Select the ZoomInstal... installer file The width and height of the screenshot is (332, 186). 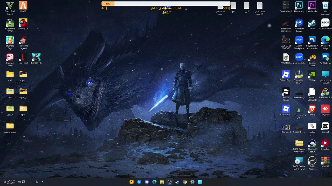(x=299, y=59)
